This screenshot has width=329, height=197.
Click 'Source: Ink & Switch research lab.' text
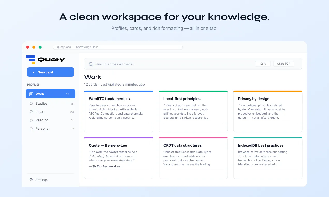[186, 118]
